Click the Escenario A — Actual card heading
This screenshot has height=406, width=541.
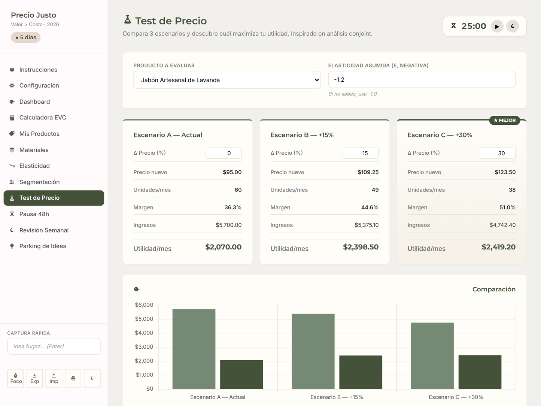168,135
